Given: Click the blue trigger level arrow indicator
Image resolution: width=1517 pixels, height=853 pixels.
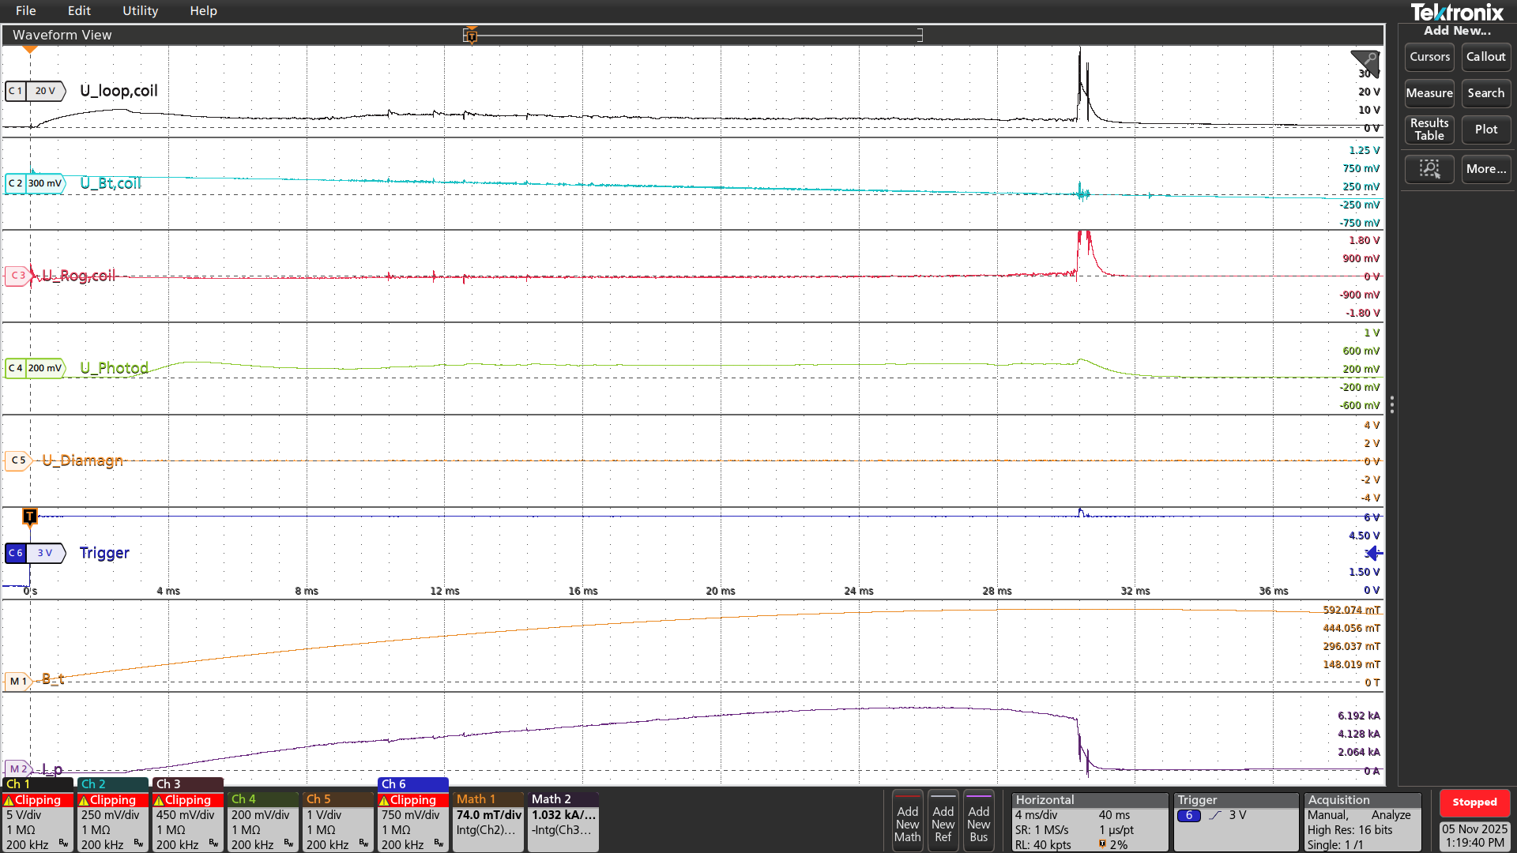Looking at the screenshot, I should (x=1374, y=553).
